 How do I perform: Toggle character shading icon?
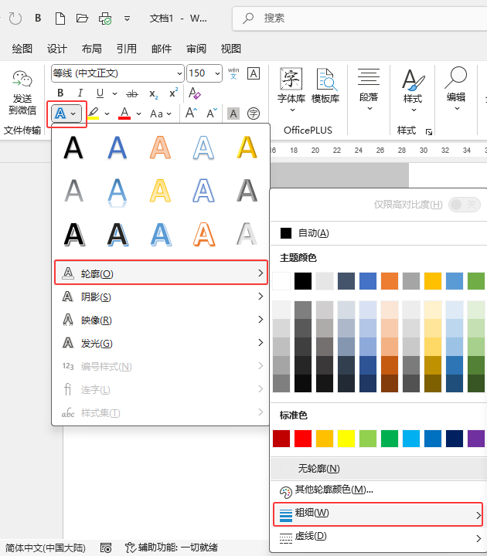point(233,114)
